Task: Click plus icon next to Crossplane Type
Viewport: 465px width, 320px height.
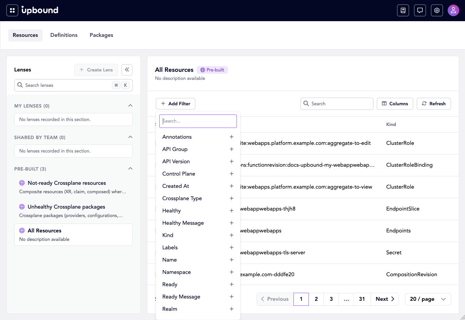Action: click(232, 198)
